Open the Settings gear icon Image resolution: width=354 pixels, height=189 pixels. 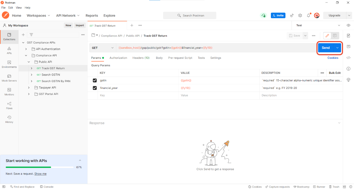coord(300,16)
